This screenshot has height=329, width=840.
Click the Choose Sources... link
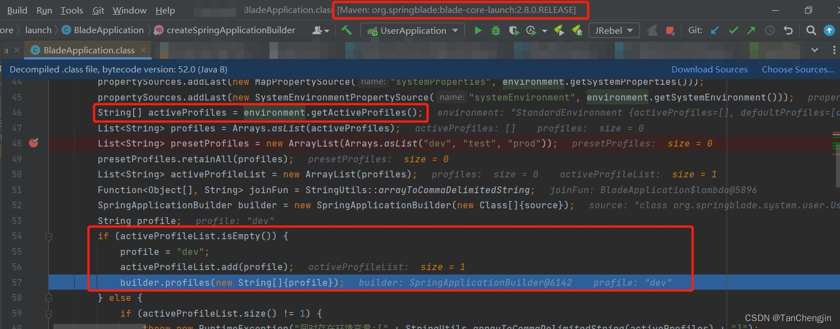[x=797, y=68]
